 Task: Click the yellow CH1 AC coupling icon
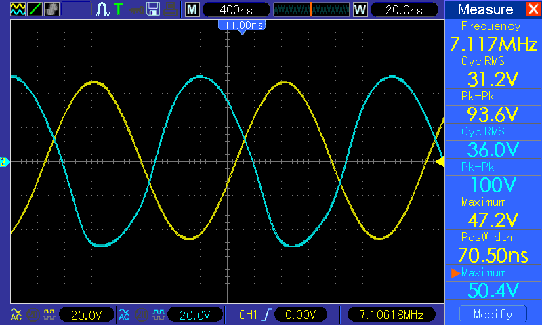(x=15, y=314)
